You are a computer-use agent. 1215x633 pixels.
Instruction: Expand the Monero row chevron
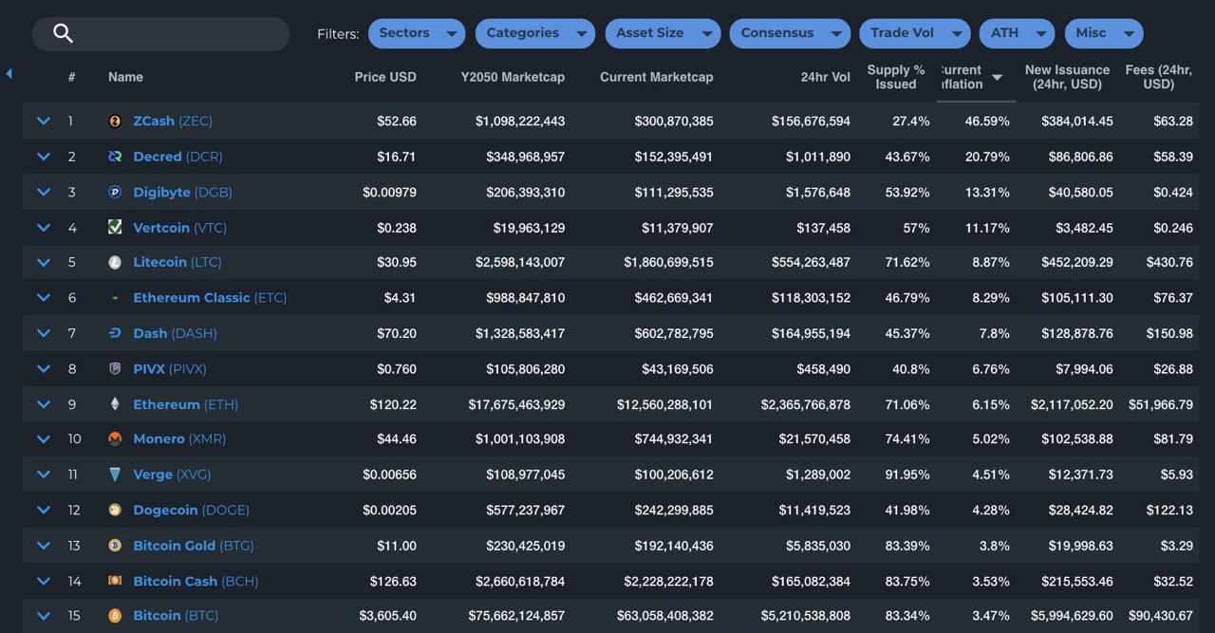click(x=43, y=438)
